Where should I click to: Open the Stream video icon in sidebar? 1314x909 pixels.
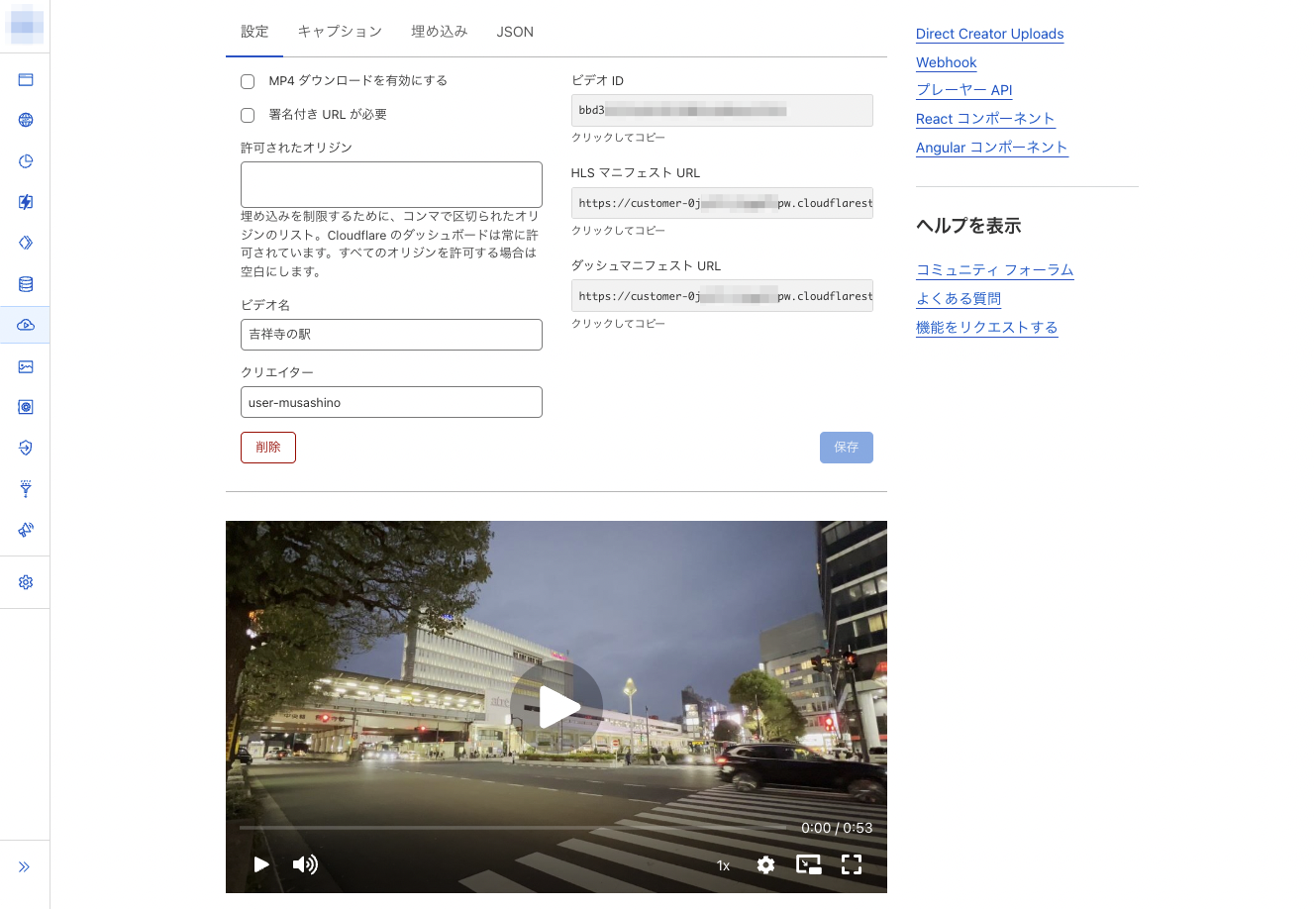pyautogui.click(x=25, y=325)
